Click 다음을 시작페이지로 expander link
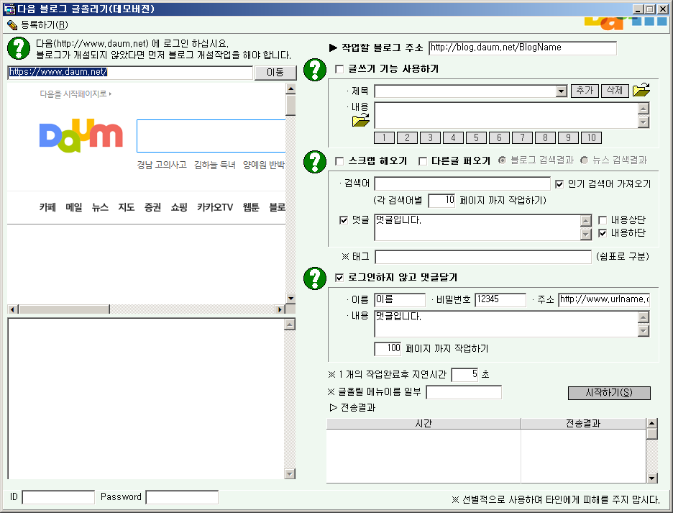Image resolution: width=673 pixels, height=513 pixels. click(x=75, y=94)
